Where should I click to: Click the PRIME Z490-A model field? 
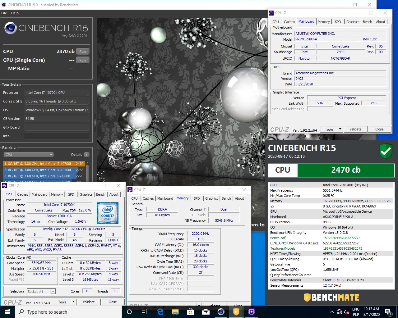(324, 39)
